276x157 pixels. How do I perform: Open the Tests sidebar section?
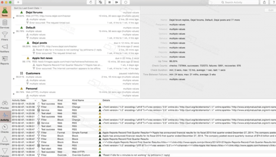point(5,12)
